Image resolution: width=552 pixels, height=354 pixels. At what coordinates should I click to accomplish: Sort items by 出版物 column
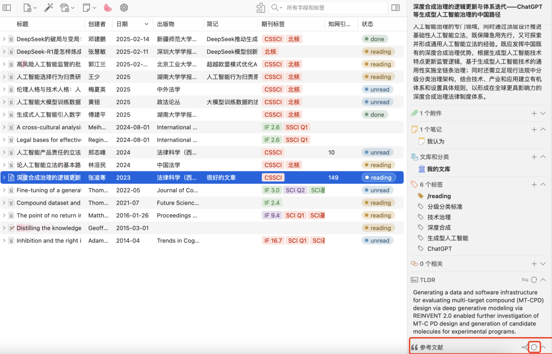(166, 24)
